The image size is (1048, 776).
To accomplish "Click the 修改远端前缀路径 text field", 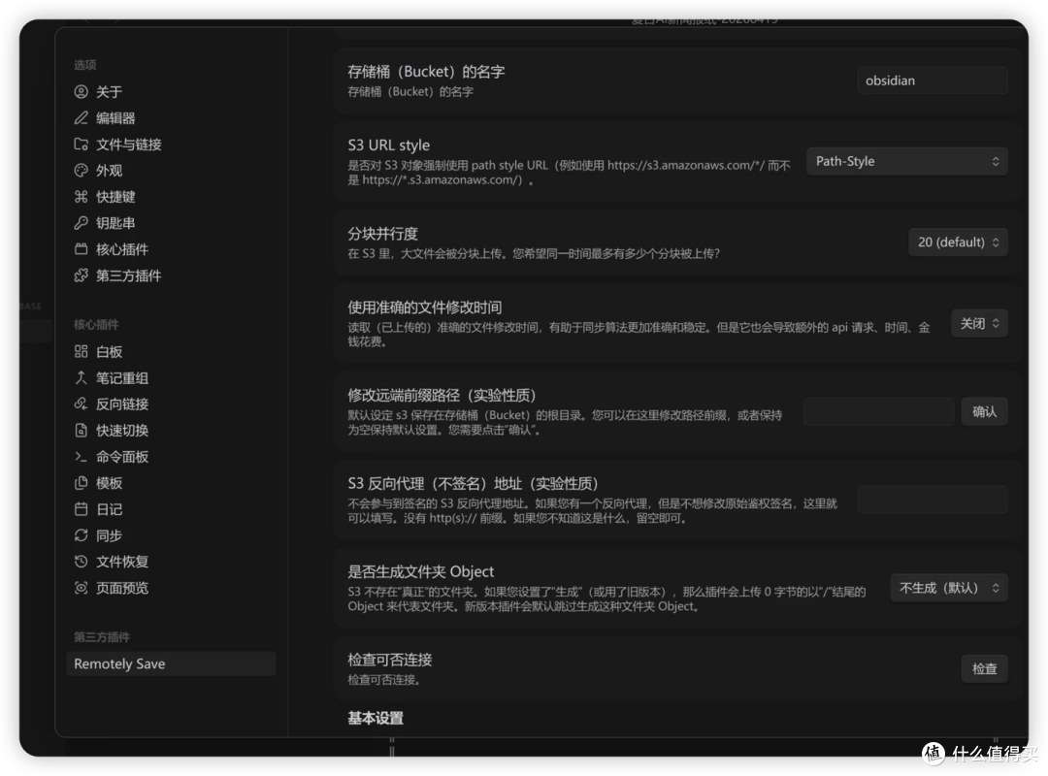I will [x=878, y=411].
